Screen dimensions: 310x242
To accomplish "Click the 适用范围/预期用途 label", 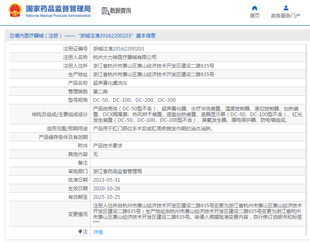I will pyautogui.click(x=67, y=129).
